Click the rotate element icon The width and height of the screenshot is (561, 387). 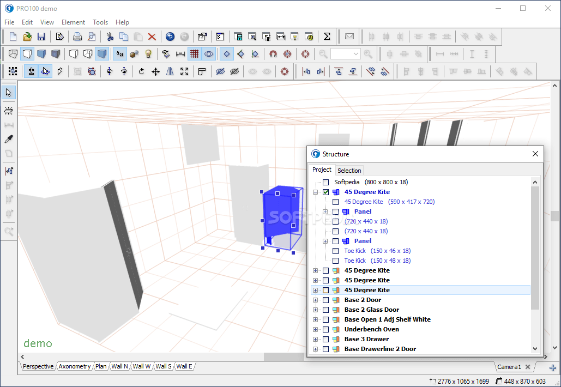[x=141, y=71]
